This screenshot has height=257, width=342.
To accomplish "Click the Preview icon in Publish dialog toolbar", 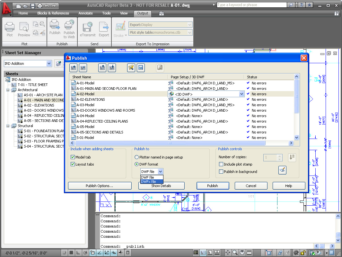I will click(160, 68).
